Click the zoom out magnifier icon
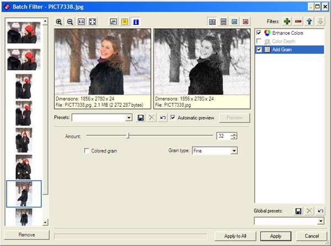331x246 pixels. [70, 22]
